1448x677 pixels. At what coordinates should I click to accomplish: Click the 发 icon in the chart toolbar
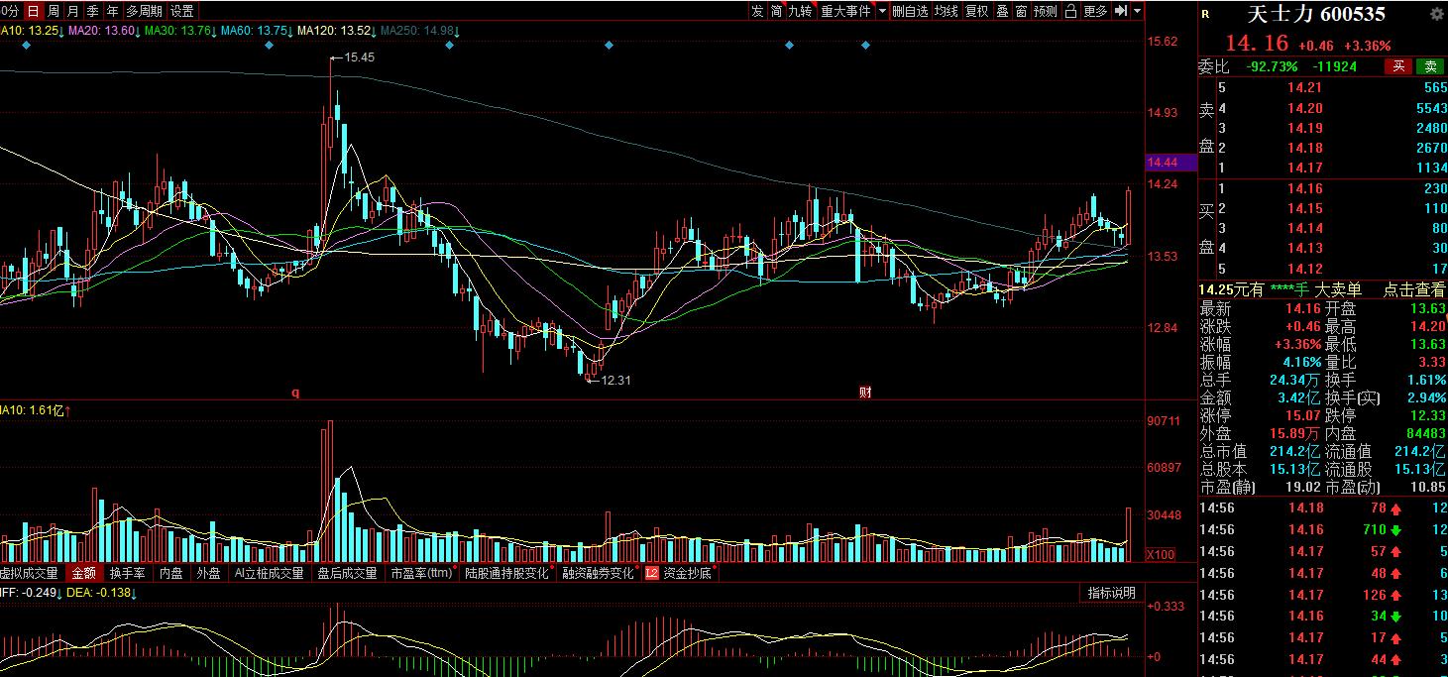(x=757, y=11)
